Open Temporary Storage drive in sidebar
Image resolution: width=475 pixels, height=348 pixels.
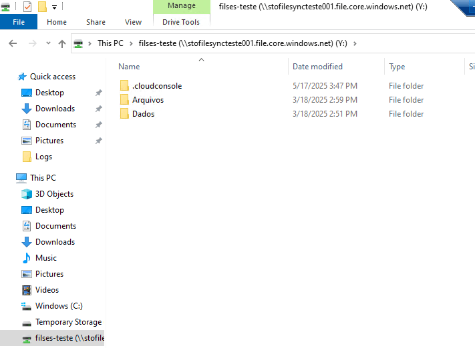pyautogui.click(x=68, y=322)
